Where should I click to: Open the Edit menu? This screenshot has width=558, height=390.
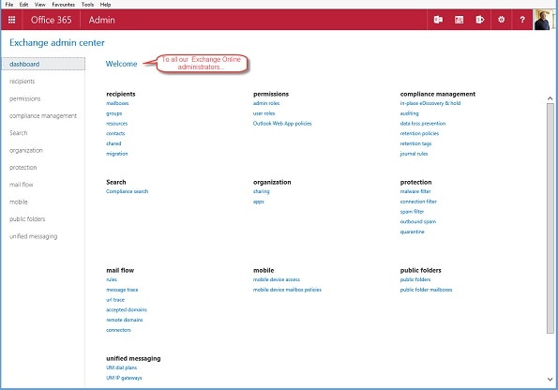coord(23,5)
